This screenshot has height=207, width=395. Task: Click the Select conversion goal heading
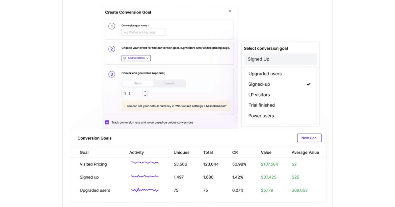pos(266,48)
